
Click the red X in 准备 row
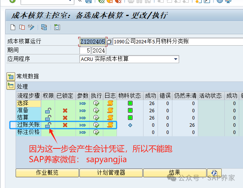point(65,111)
